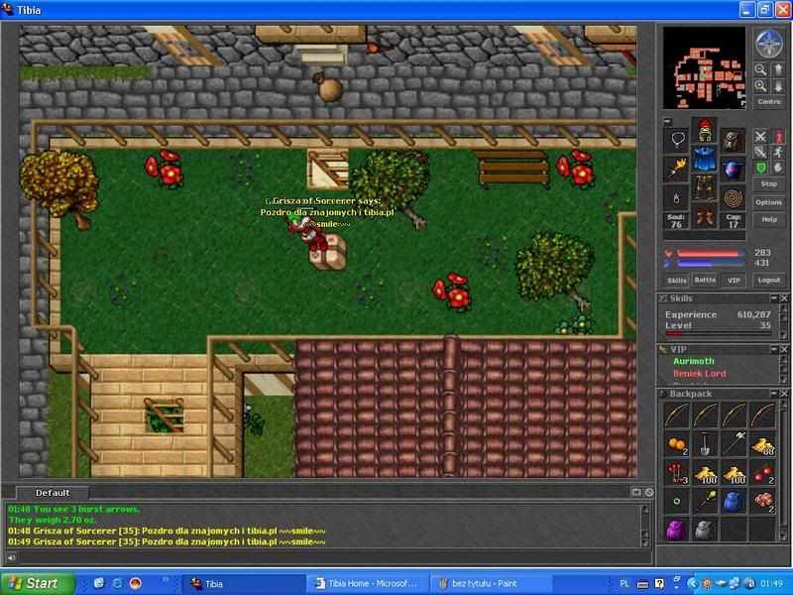Open the purple backpack container
Image resolution: width=793 pixels, height=595 pixels.
pos(677,530)
